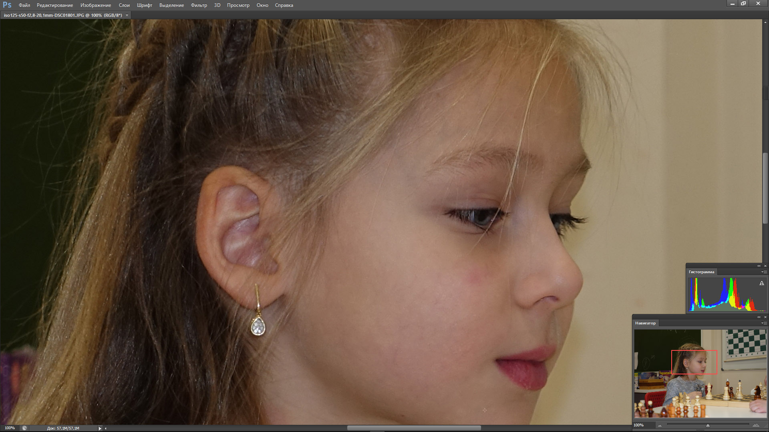Collapse Навигатор panel with double-arrow icon
The image size is (769, 432).
759,317
